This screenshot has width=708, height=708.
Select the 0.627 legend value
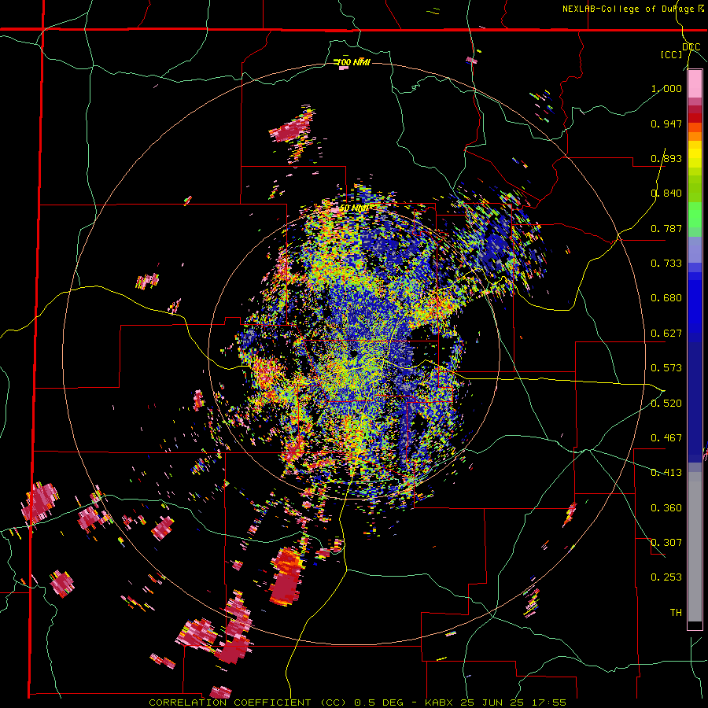tap(666, 334)
